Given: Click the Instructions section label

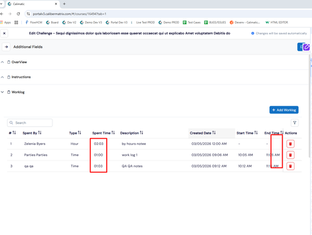Looking at the screenshot, I should [21, 77].
